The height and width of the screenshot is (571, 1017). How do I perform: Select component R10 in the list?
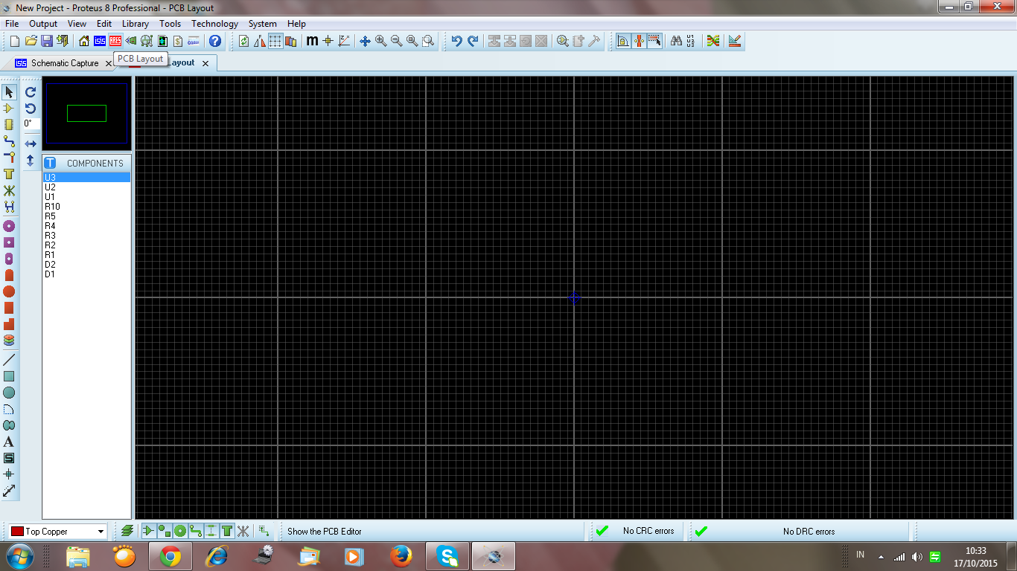pos(86,207)
